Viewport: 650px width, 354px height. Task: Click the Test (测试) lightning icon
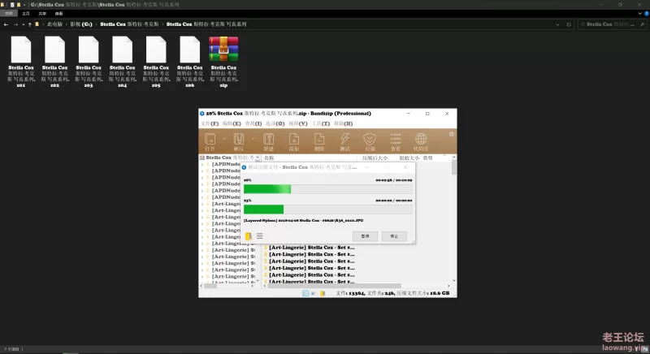344,141
